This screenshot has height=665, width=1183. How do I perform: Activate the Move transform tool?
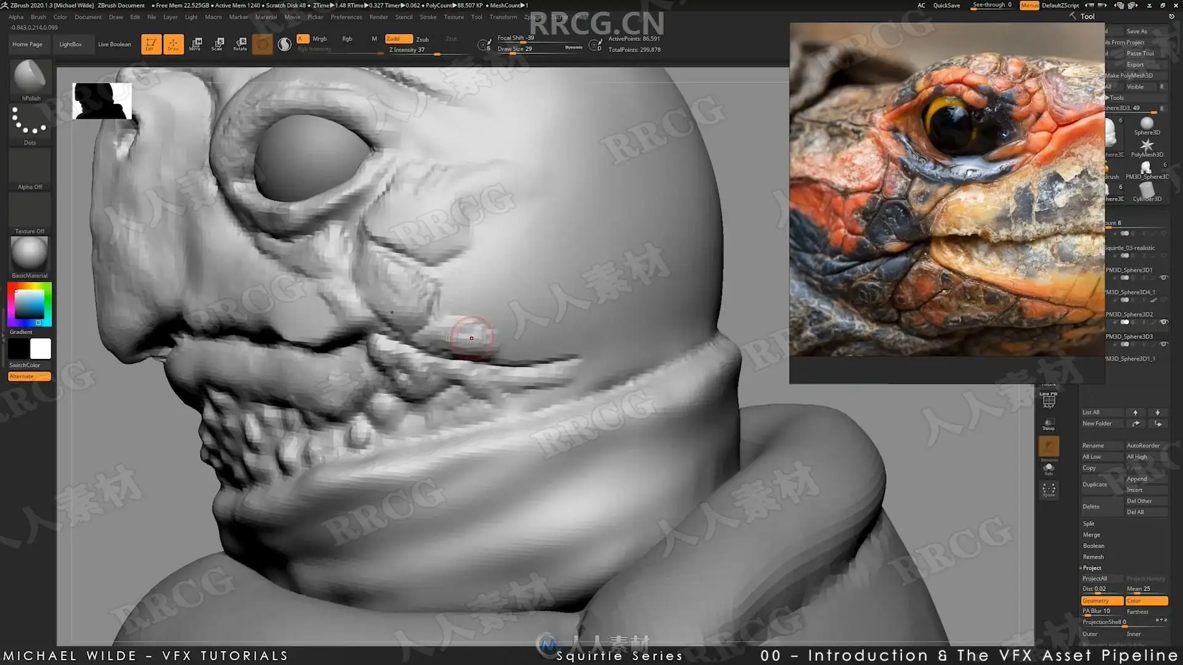pos(195,44)
